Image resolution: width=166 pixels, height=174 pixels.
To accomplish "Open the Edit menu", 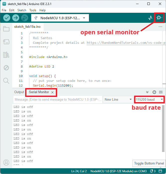I will tap(12, 10).
